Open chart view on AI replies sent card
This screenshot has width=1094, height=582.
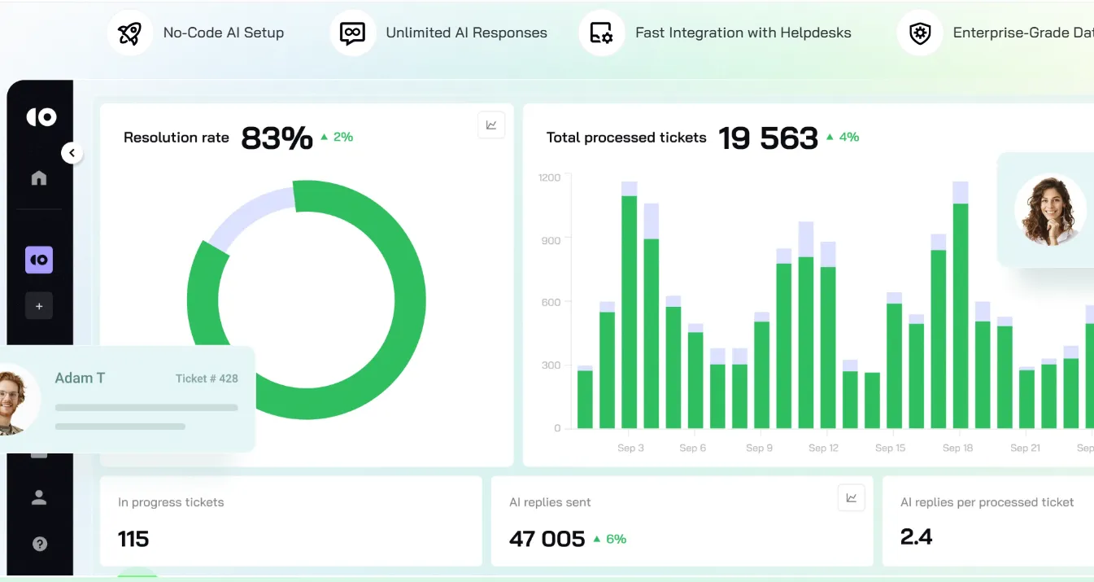click(x=851, y=498)
